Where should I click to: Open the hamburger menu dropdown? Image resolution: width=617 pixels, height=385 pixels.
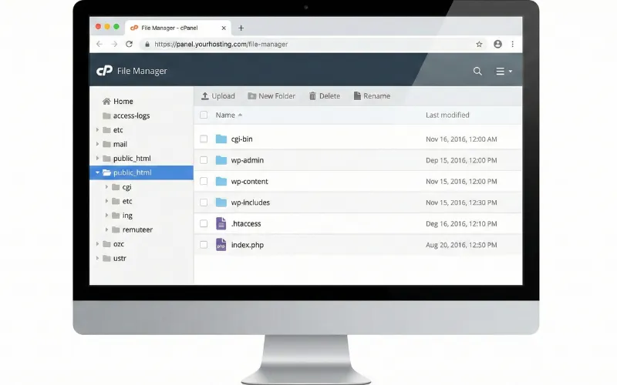504,71
